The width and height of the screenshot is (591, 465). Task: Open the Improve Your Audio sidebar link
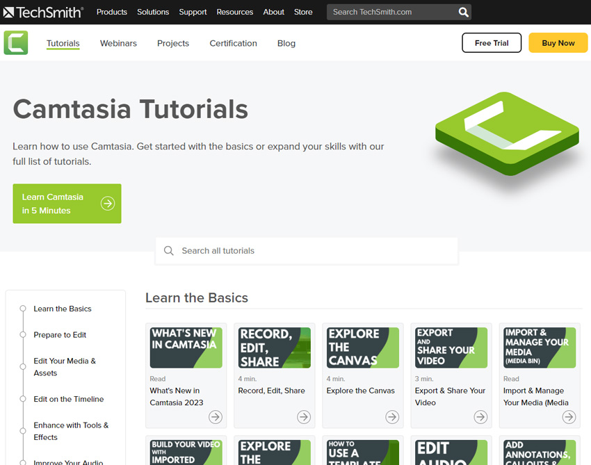[x=68, y=462]
